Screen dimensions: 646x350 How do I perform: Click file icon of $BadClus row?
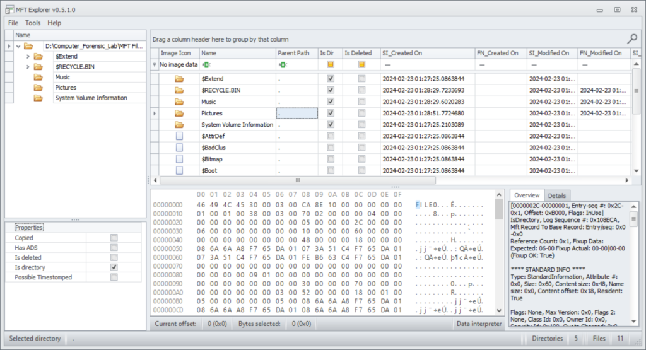(179, 148)
